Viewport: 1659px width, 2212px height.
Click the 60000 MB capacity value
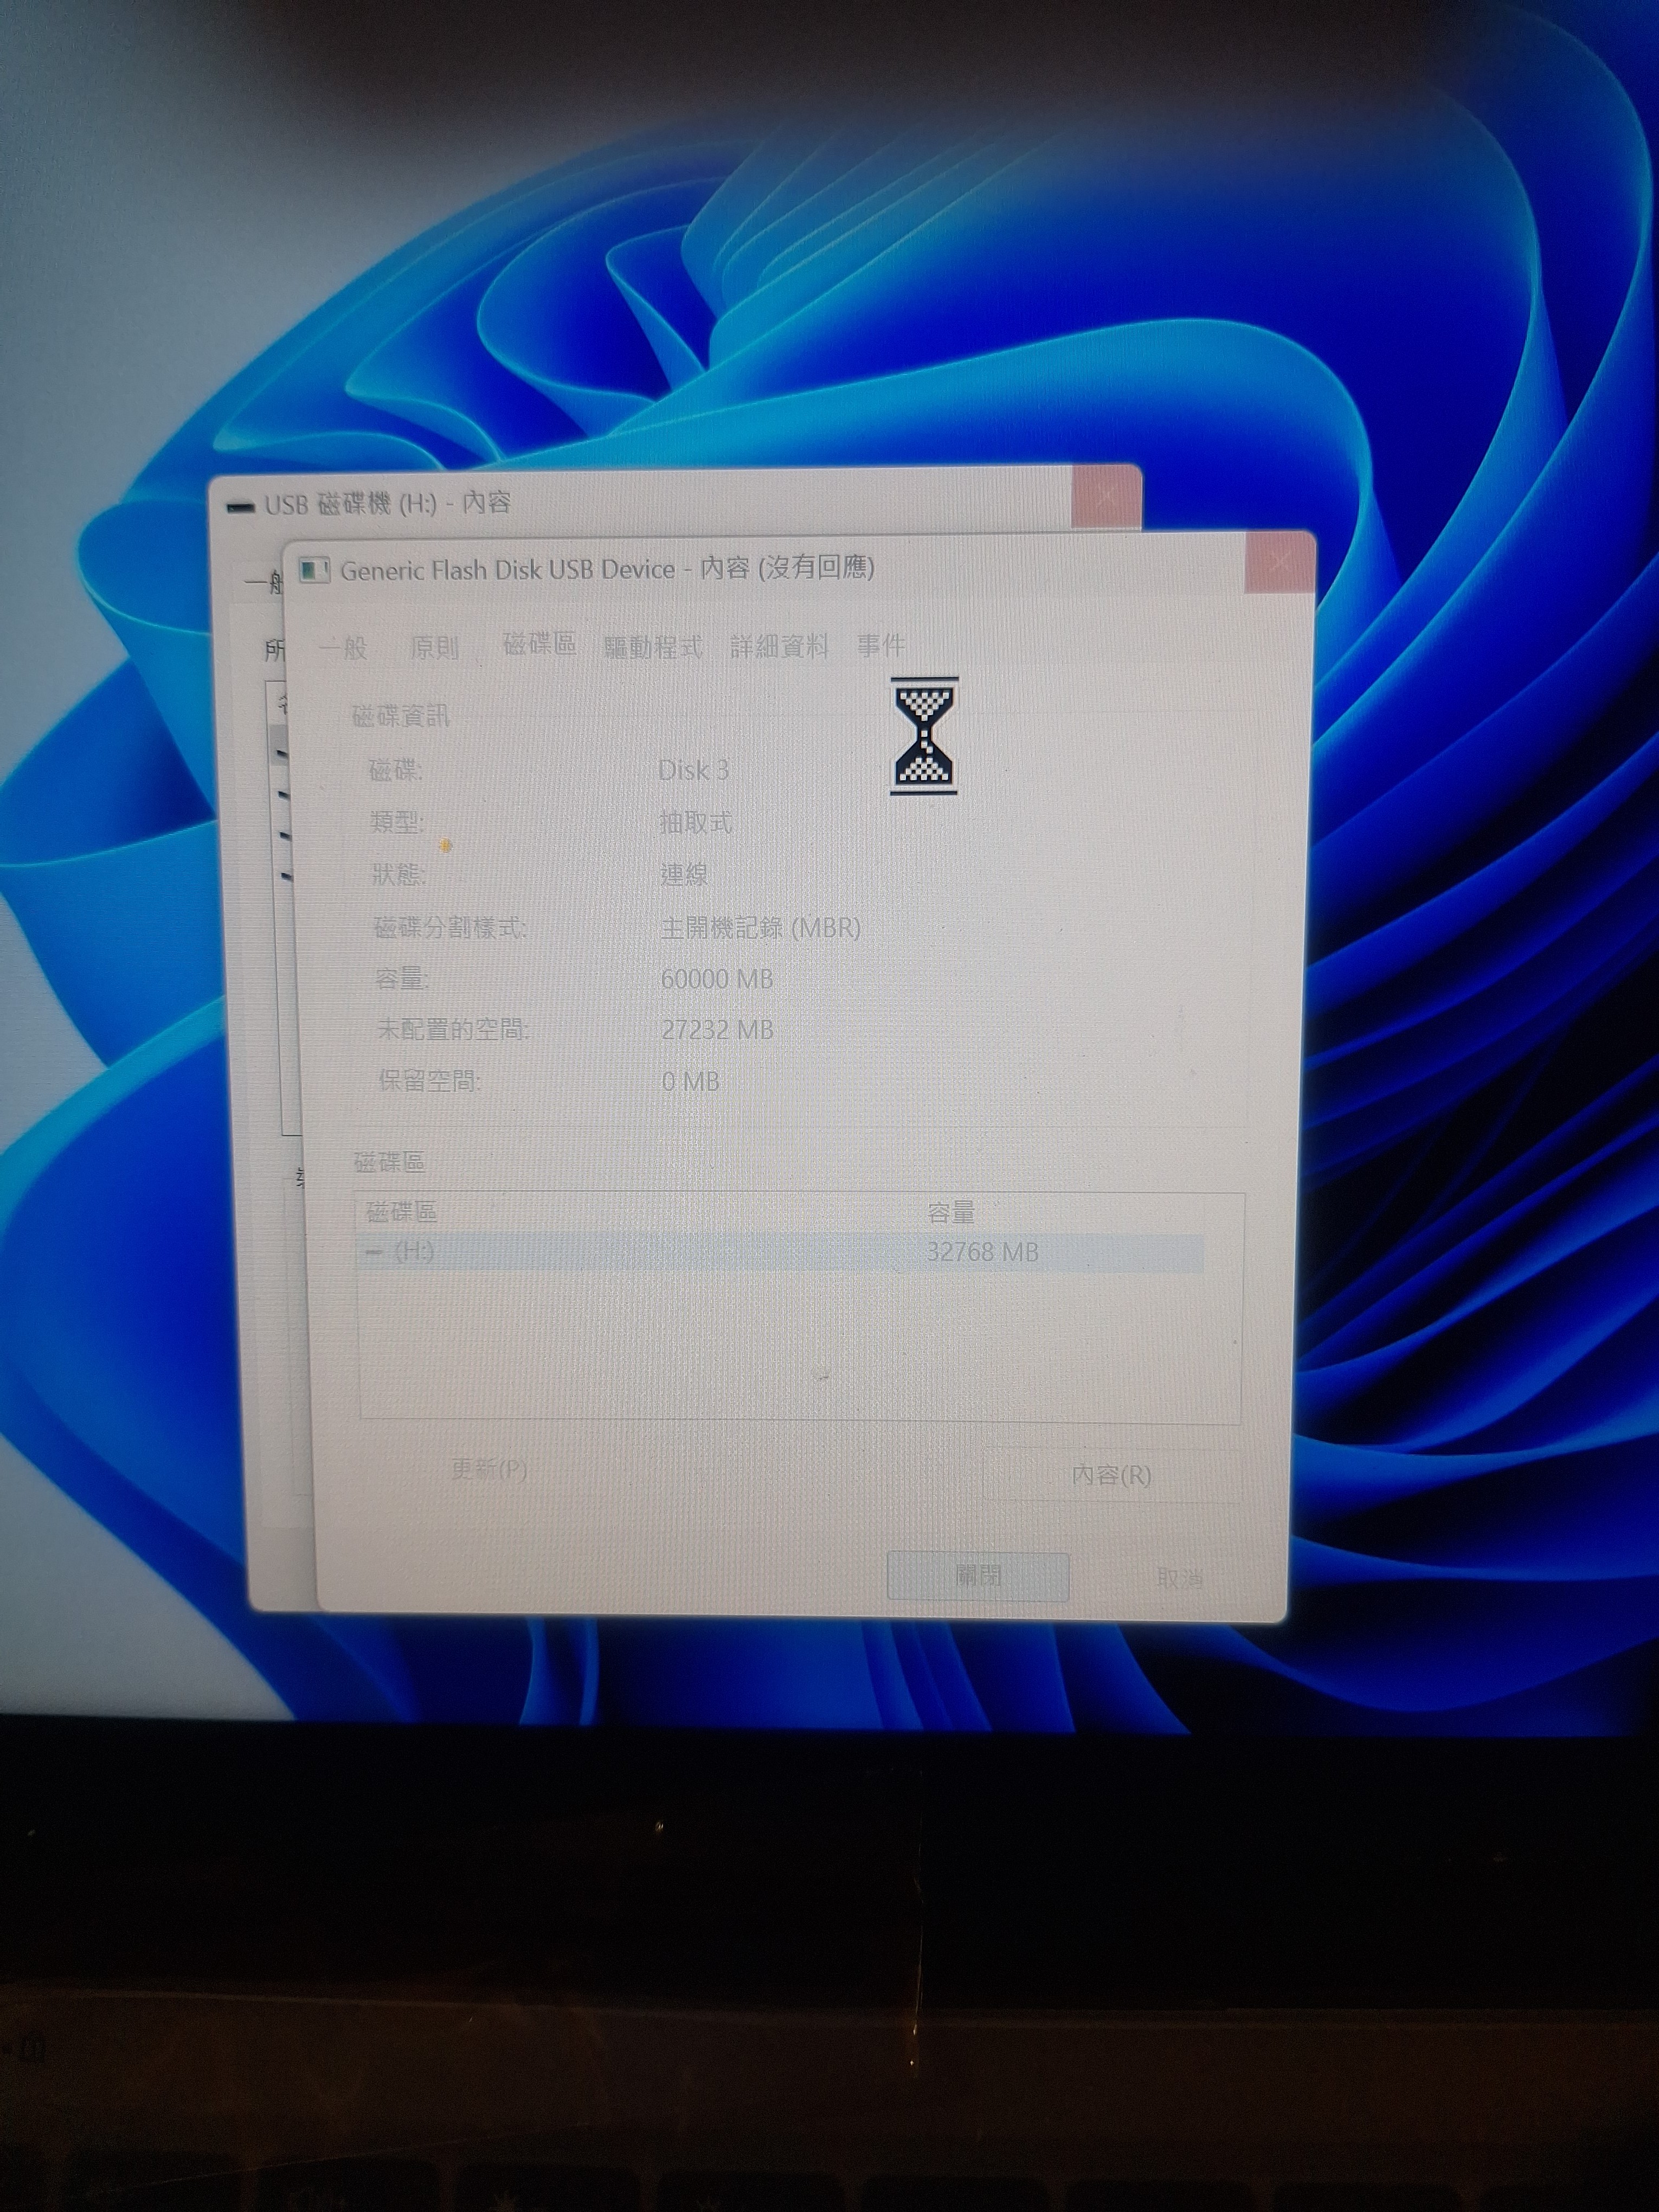pyautogui.click(x=717, y=979)
